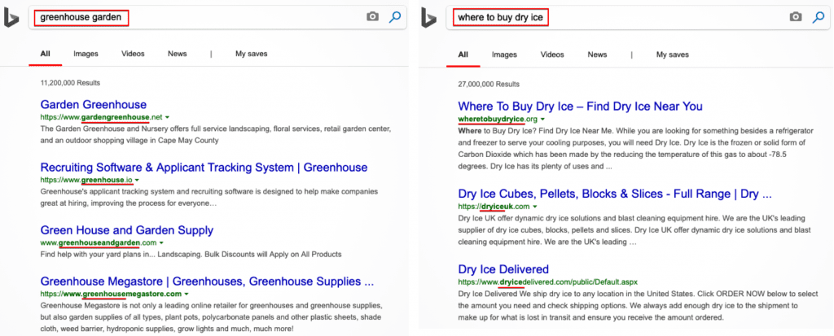
Task: Open My saves in dry ice results
Action: coord(672,55)
